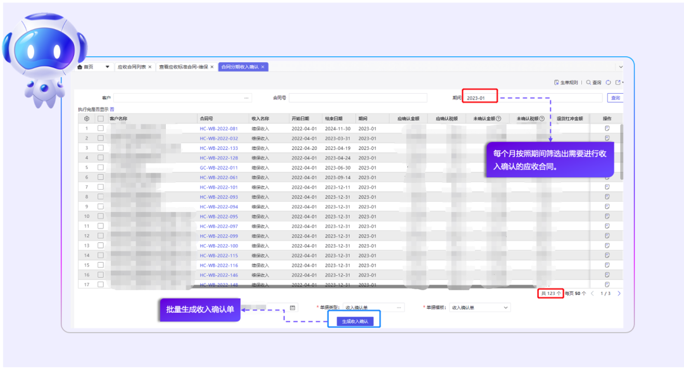Toggle the select-all checkbox in table header
Image resolution: width=684 pixels, height=369 pixels.
100,118
